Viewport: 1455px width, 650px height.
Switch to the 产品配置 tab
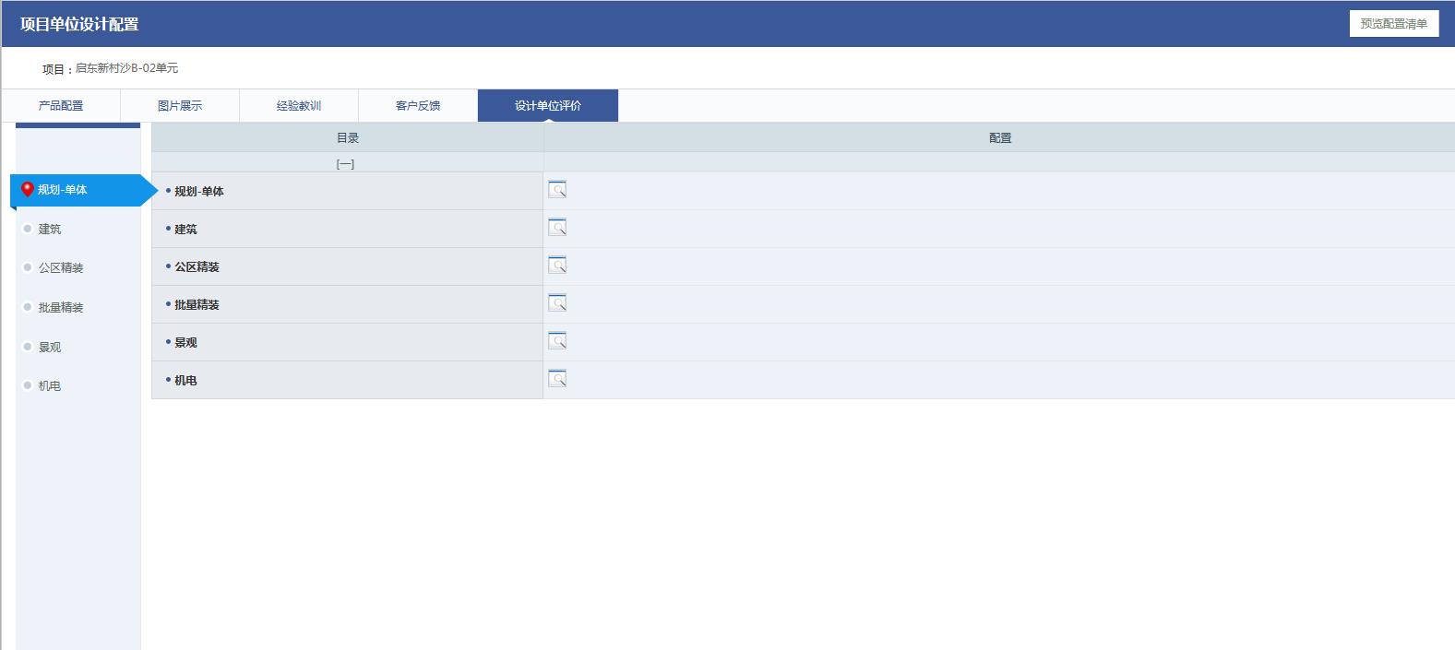click(61, 106)
